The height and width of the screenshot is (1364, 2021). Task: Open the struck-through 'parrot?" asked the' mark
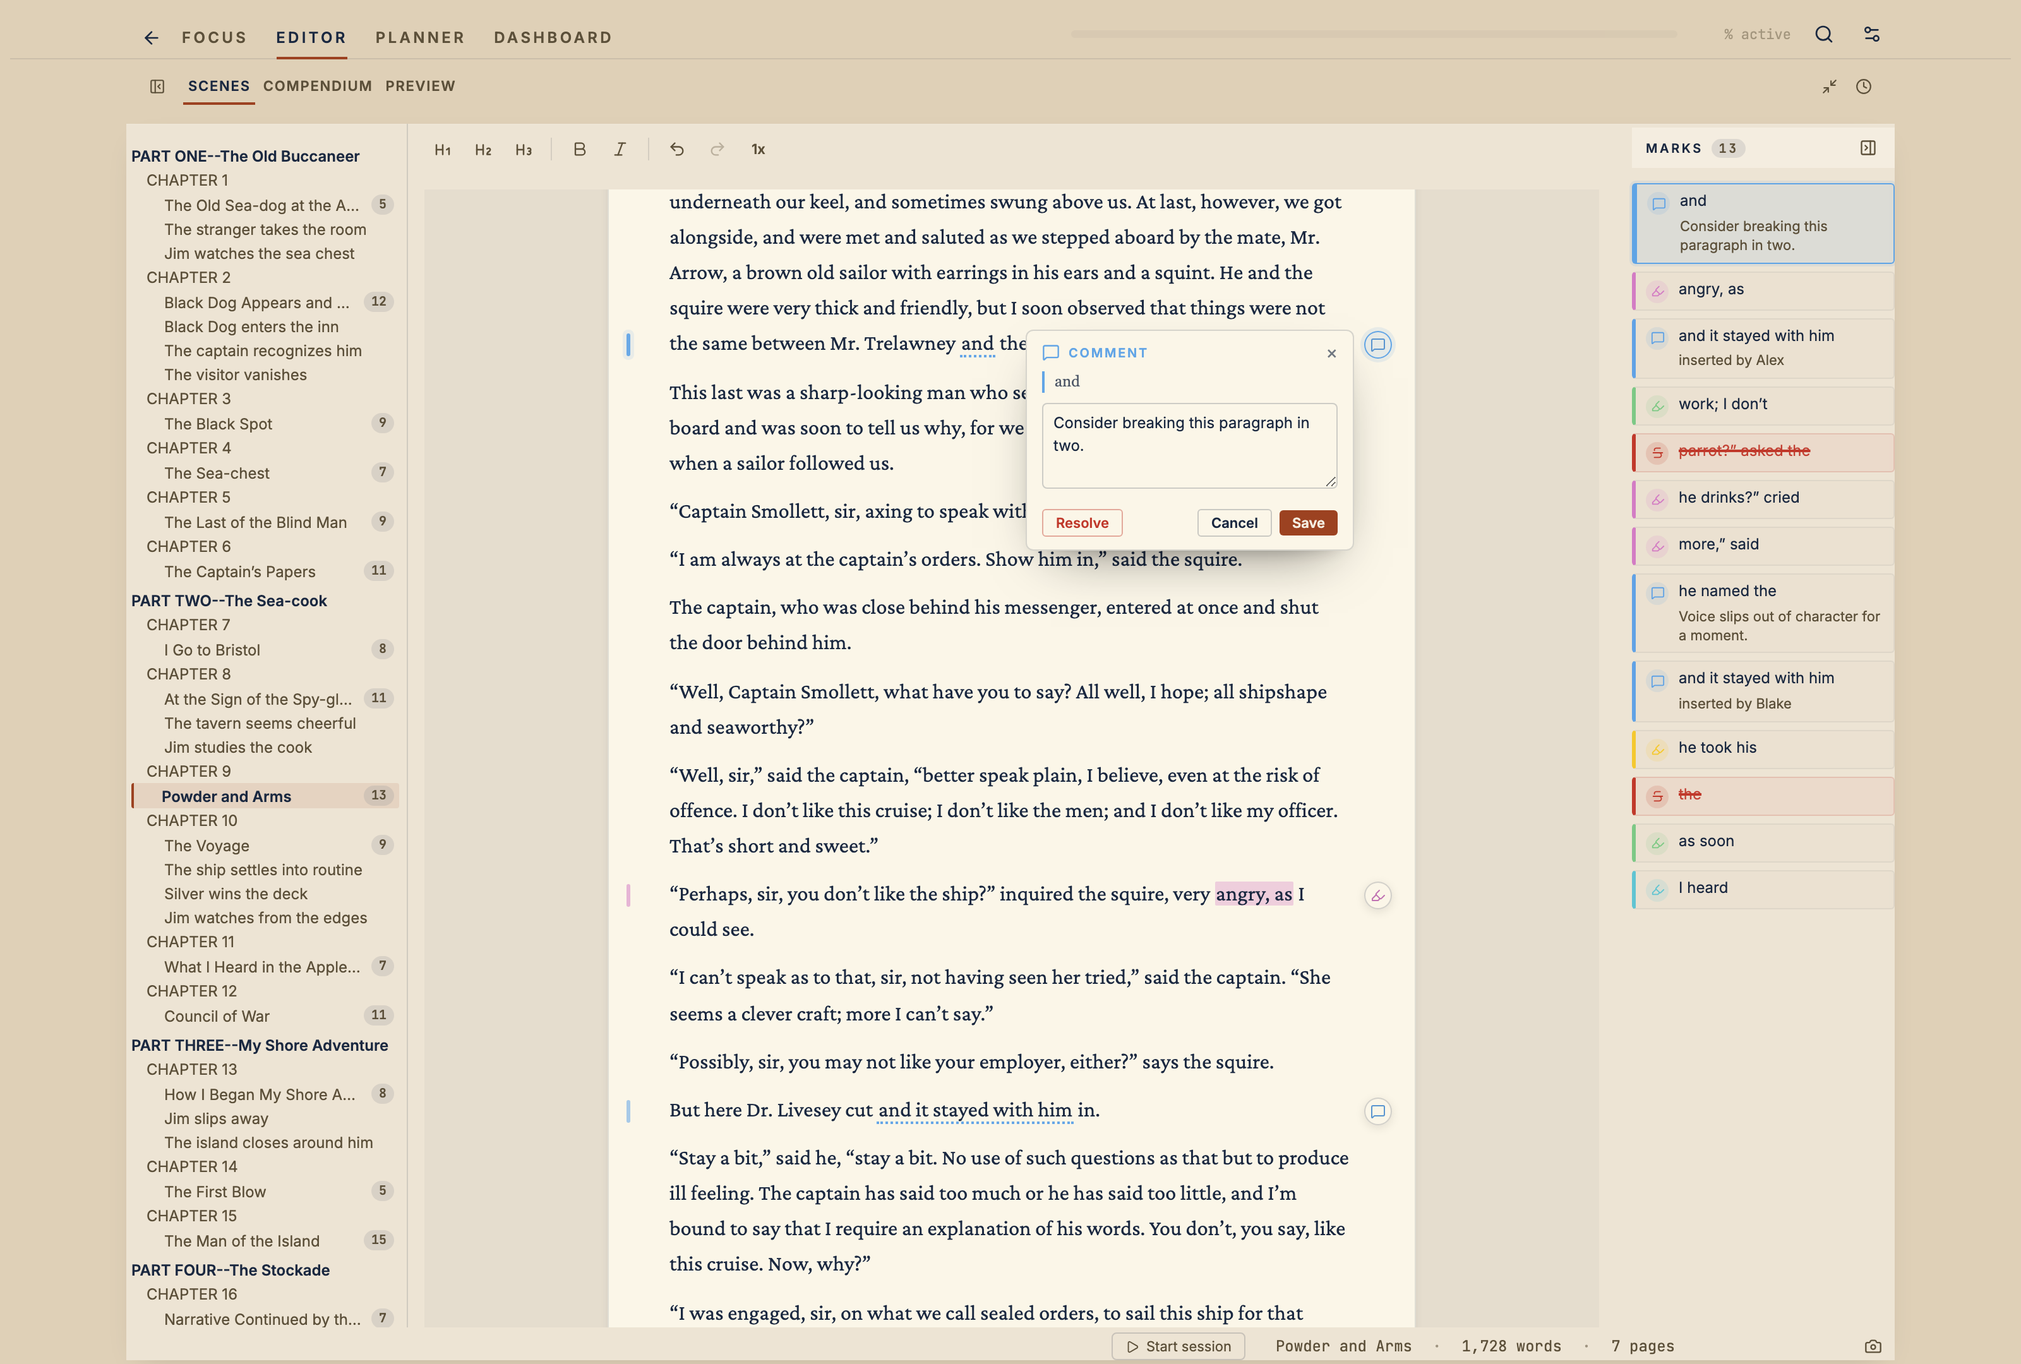click(x=1763, y=452)
